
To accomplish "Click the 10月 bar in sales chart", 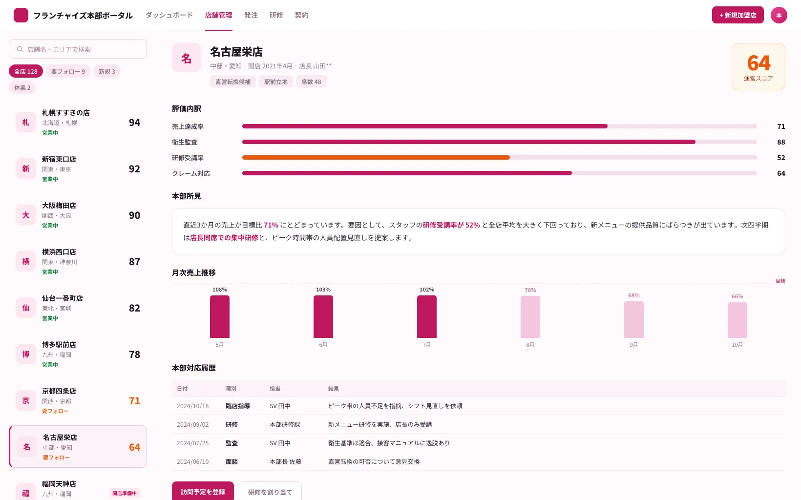I will 738,320.
